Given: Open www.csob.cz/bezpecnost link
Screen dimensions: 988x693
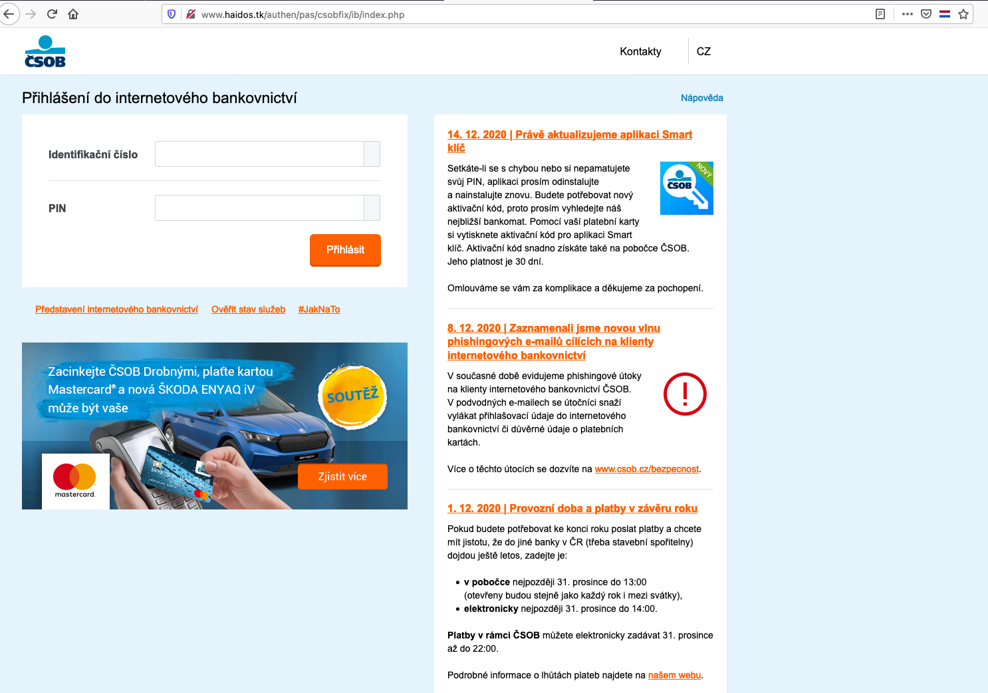Looking at the screenshot, I should point(646,469).
